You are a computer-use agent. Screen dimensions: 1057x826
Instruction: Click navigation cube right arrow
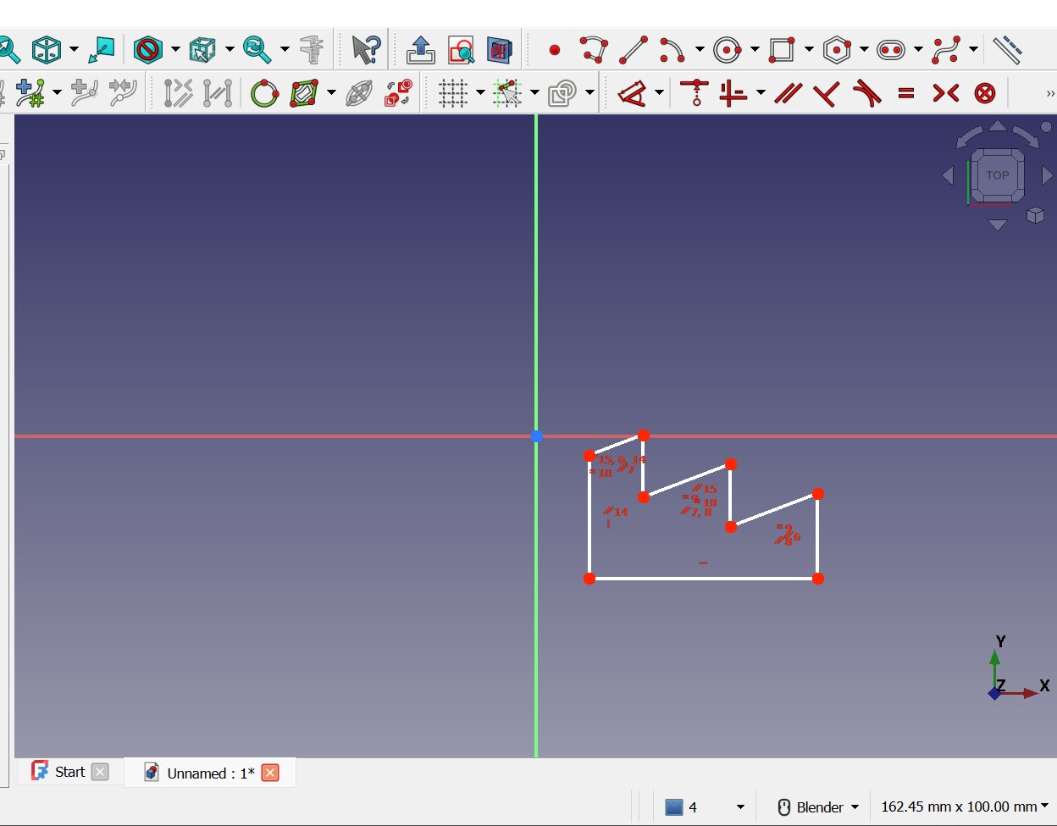click(x=1047, y=175)
